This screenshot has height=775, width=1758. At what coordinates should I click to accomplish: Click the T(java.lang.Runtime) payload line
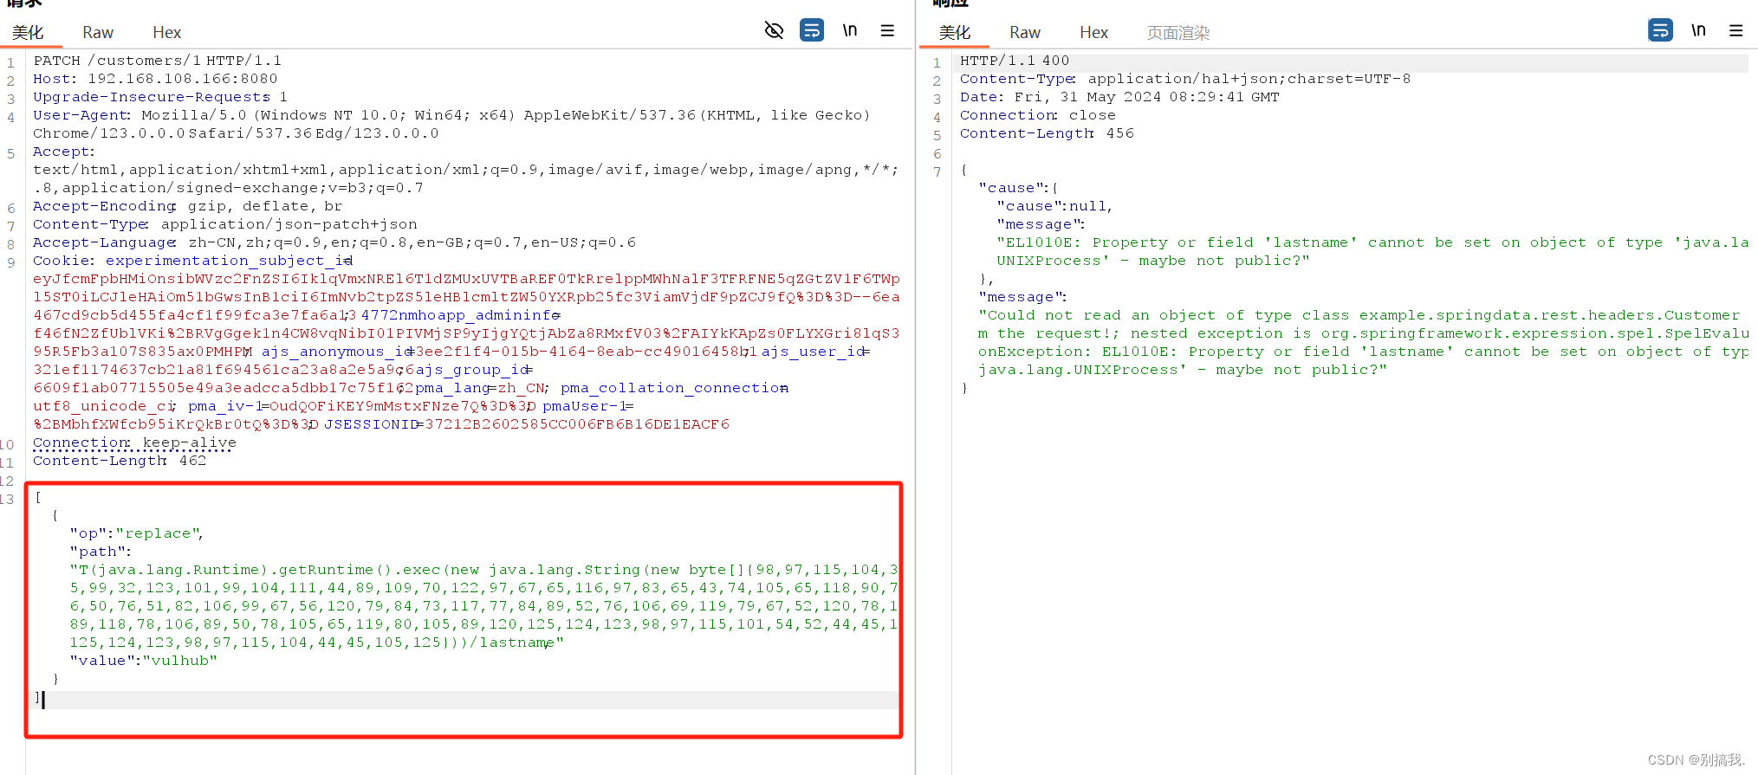pos(483,570)
